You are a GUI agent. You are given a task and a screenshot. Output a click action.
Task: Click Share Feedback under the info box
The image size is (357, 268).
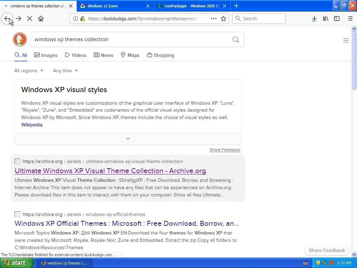(x=225, y=150)
